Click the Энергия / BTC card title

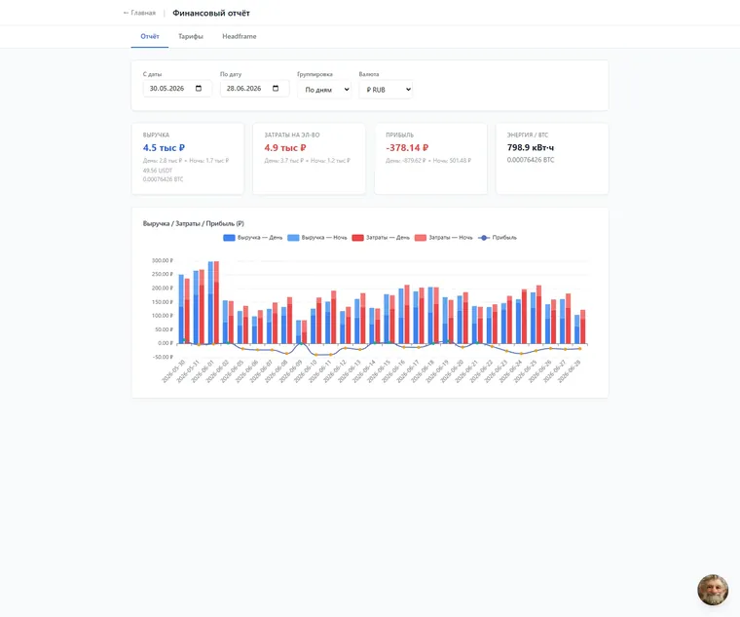(528, 135)
